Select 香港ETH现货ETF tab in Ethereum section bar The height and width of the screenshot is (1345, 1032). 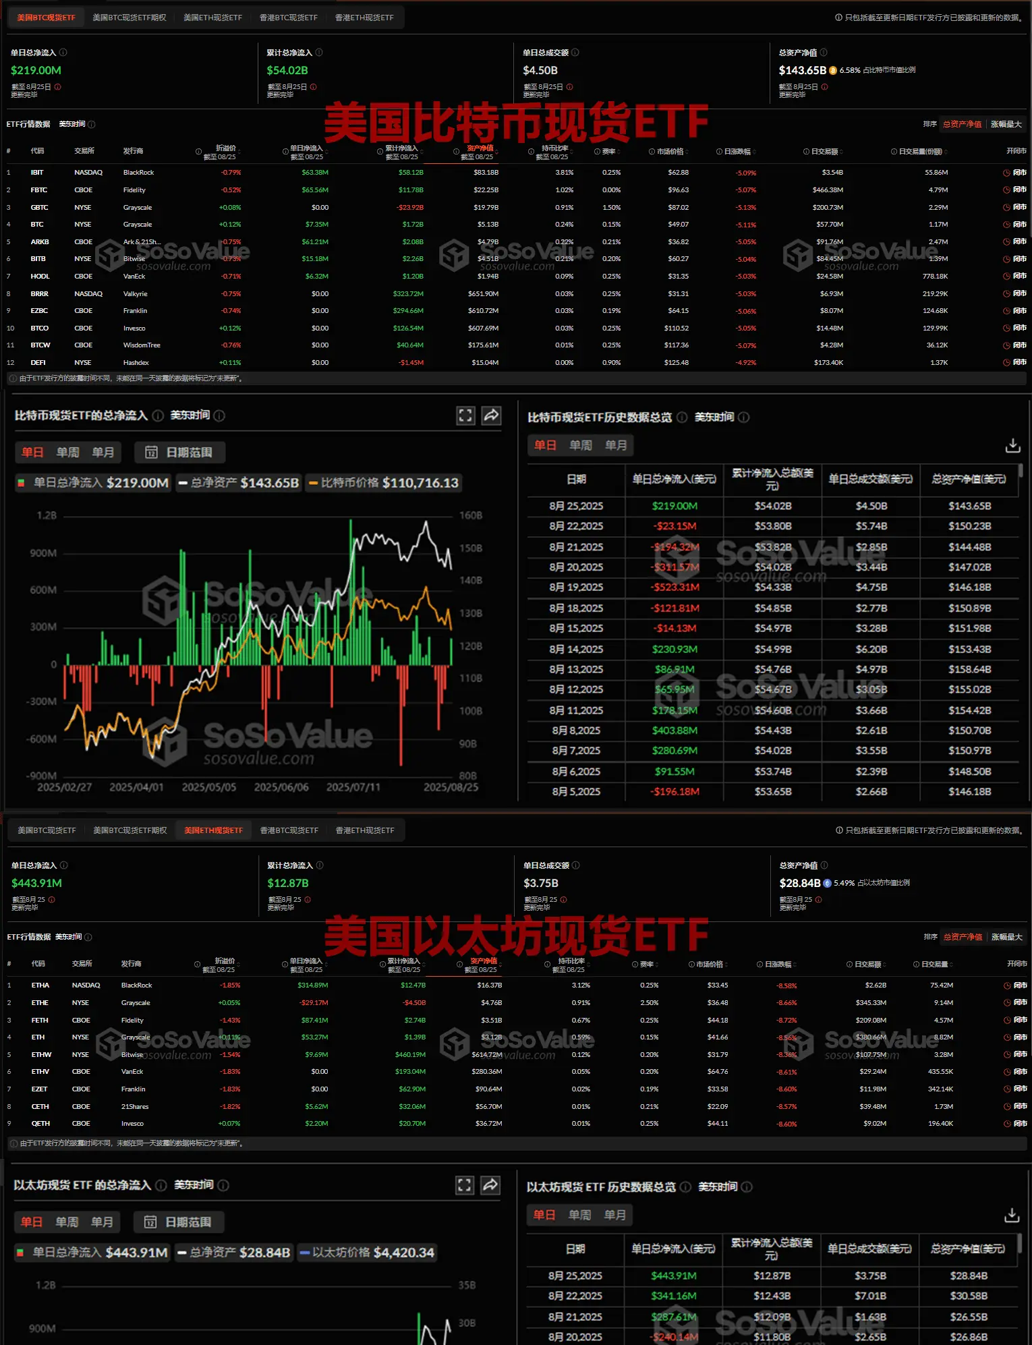point(365,830)
